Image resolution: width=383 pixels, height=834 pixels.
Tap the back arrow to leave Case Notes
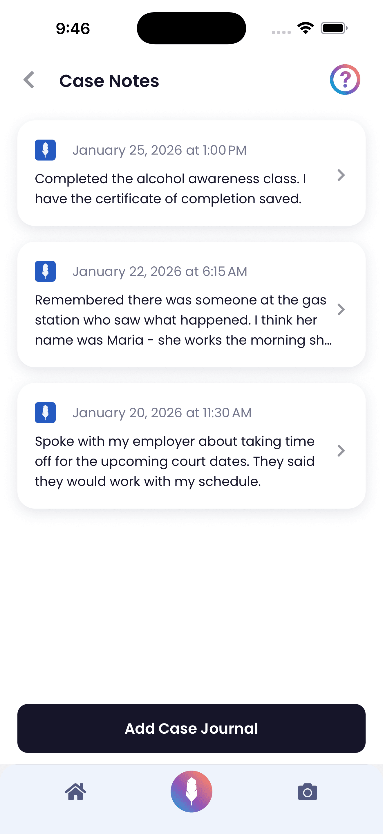tap(29, 80)
